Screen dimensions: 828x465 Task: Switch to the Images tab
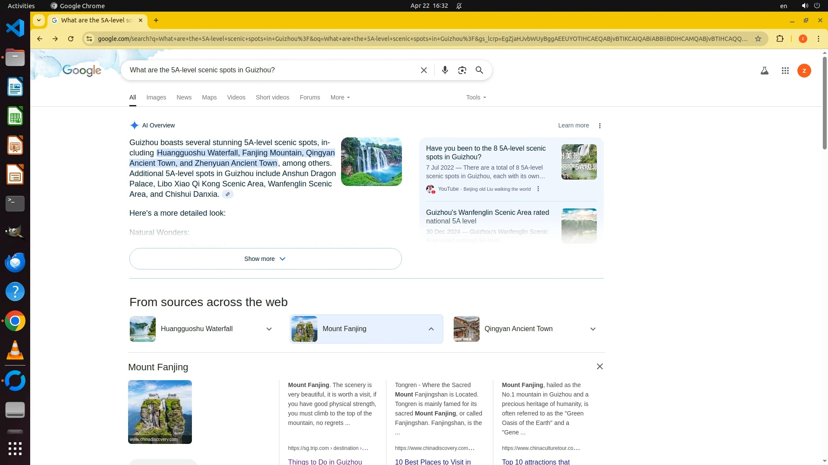pos(156,97)
